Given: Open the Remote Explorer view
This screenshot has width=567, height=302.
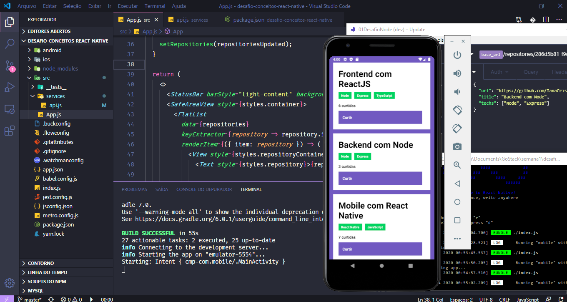Looking at the screenshot, I should 10,109.
